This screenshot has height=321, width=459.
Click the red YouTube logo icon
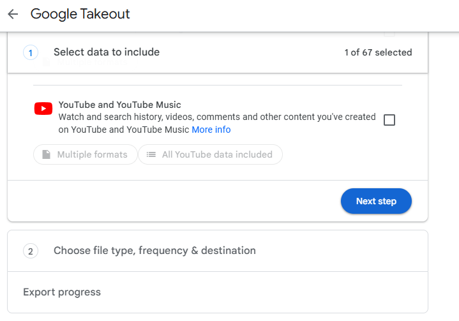coord(43,109)
